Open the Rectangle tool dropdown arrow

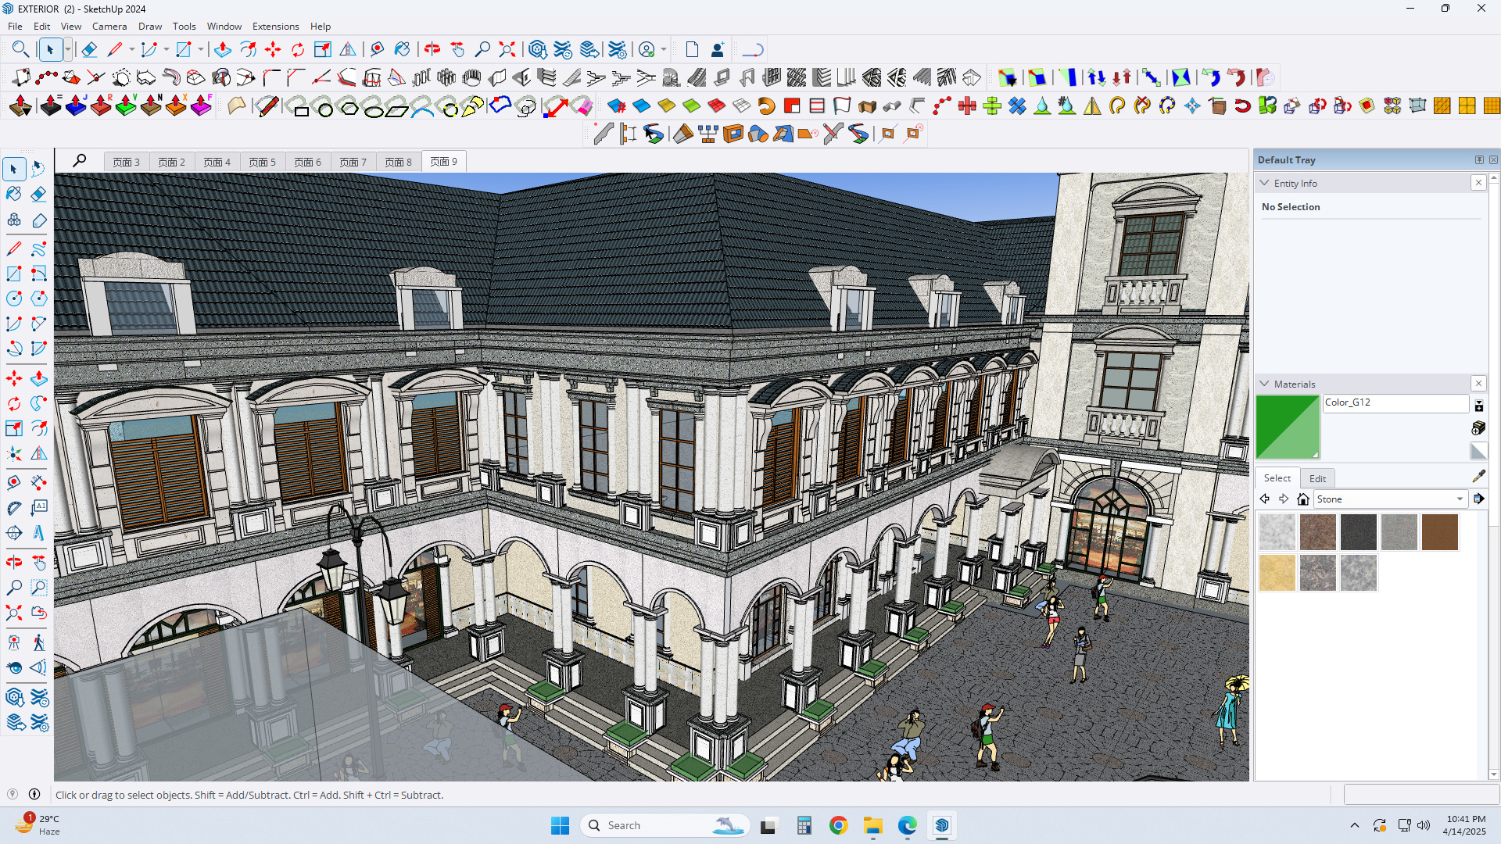(x=201, y=50)
